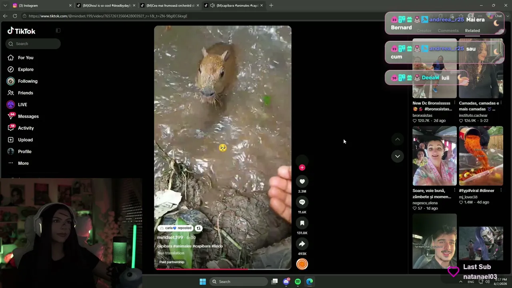Open options for #fyp#viral #dinner video

[x=501, y=191]
